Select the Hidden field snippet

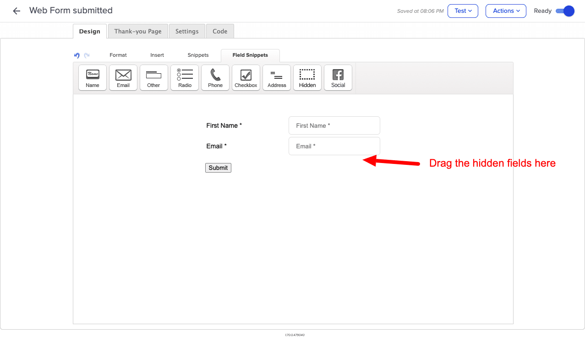(307, 77)
